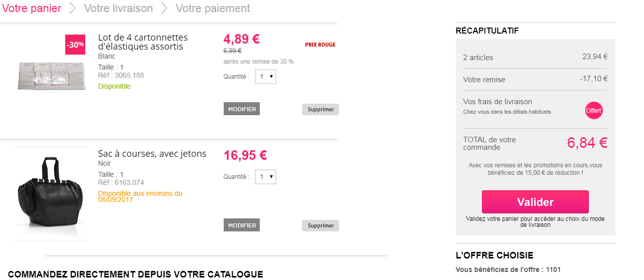Open the Sac à courses product title
Image resolution: width=644 pixels, height=280 pixels.
point(152,154)
